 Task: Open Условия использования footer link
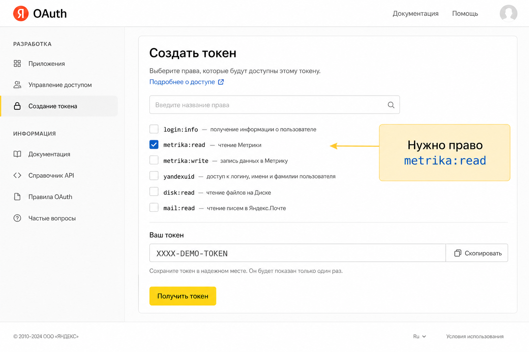[x=475, y=337]
